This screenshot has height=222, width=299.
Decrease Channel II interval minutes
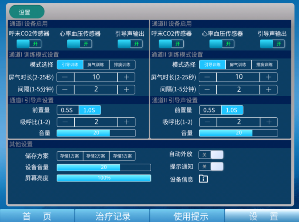(208, 90)
